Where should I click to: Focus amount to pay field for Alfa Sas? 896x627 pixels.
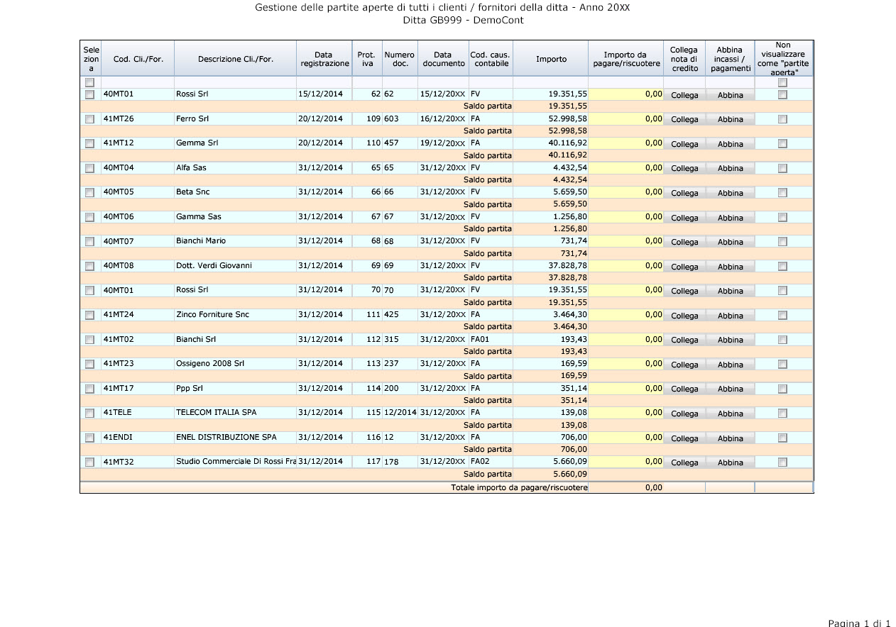(625, 168)
